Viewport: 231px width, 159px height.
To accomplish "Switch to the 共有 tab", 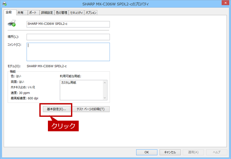I will coord(22,13).
